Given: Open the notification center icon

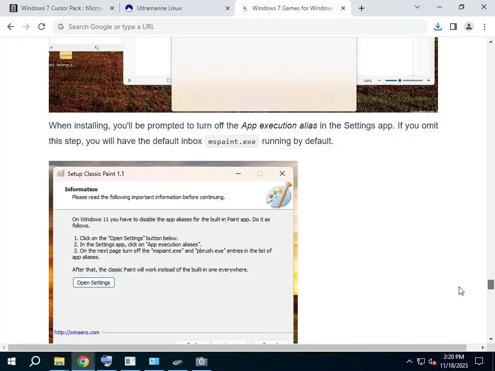Looking at the screenshot, I should pos(479,361).
